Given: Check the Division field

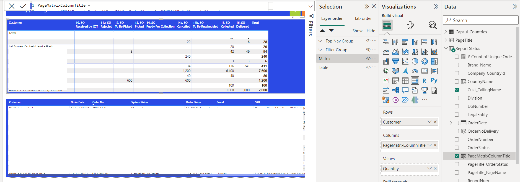Looking at the screenshot, I should point(457,98).
